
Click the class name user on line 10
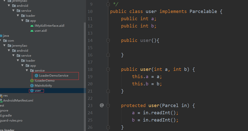point(151,11)
